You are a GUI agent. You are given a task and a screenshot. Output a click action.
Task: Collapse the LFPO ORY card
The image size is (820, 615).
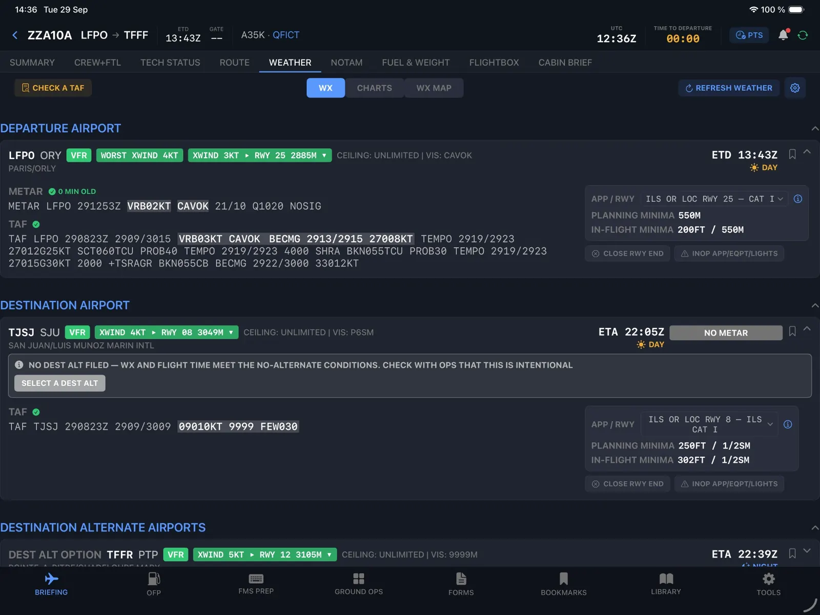tap(807, 152)
